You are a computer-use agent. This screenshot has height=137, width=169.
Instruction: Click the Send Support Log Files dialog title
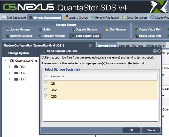click(x=62, y=51)
